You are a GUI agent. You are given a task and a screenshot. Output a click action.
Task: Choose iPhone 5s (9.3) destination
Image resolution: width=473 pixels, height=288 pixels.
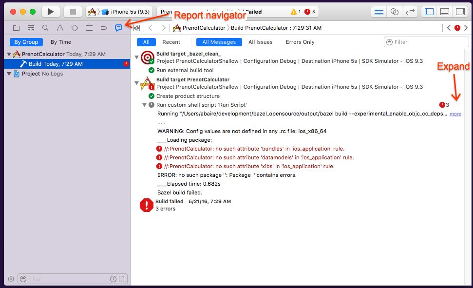(x=126, y=12)
